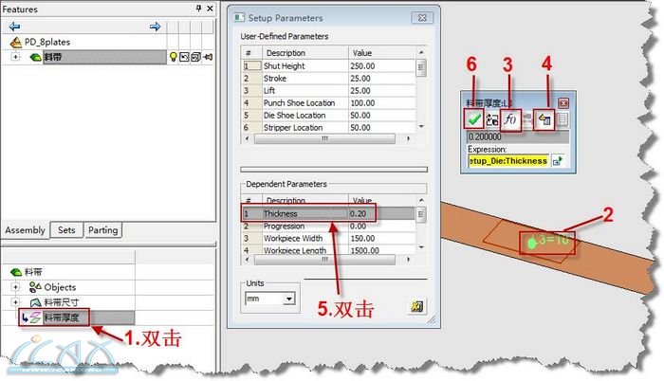Screen dimensions: 664x381
Task: Click the pin icon in the 料带 row
Action: tap(208, 57)
